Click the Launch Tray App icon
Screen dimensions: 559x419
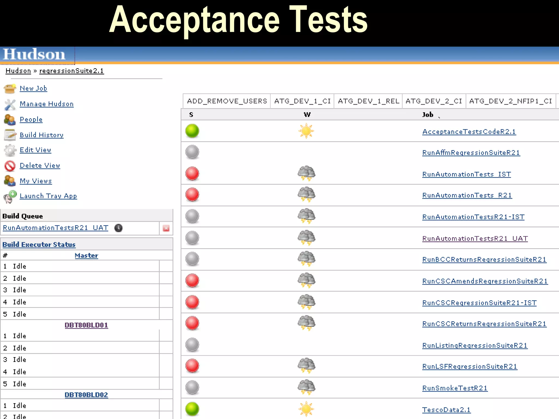[10, 197]
